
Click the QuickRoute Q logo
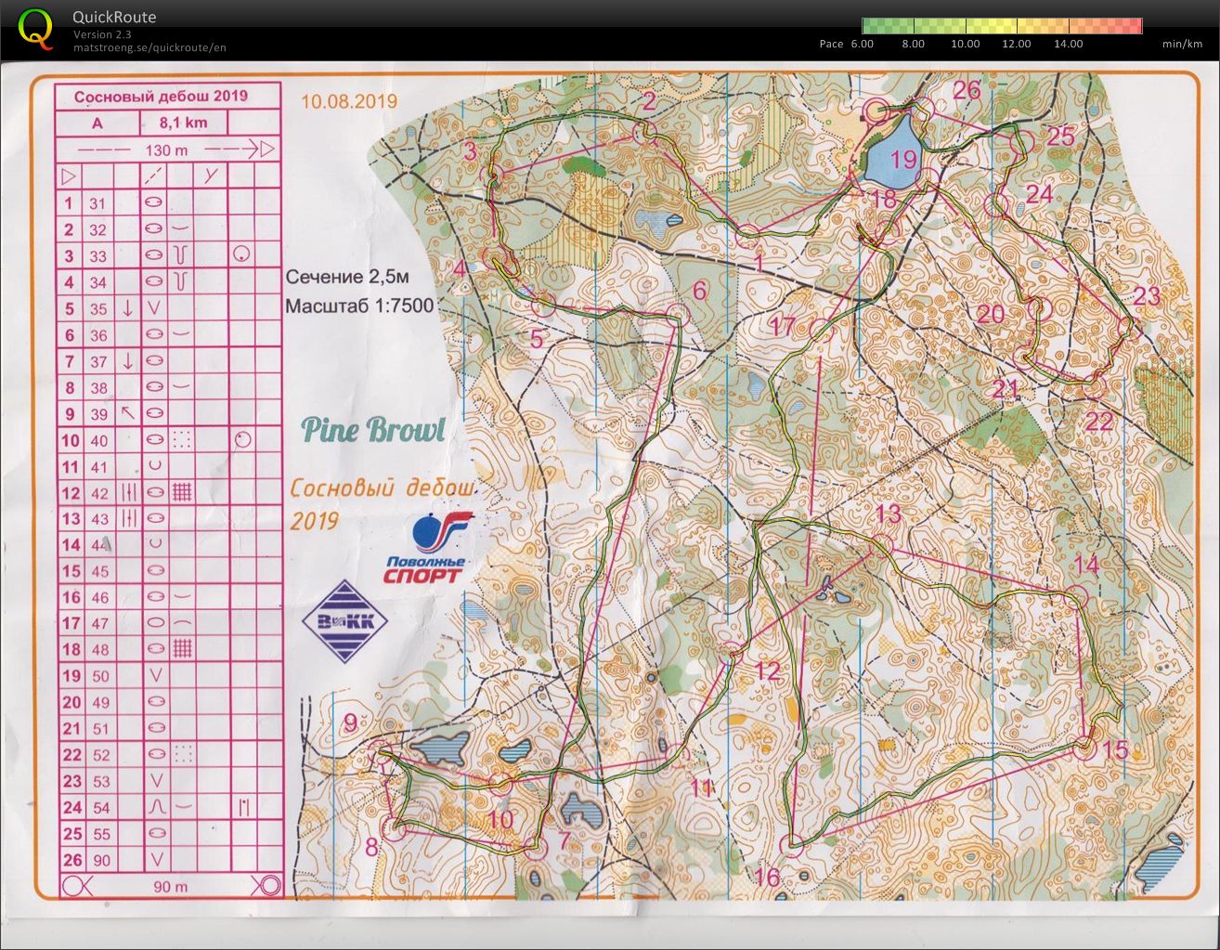(x=35, y=28)
